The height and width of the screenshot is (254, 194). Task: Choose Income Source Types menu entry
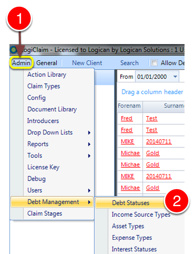(x=141, y=215)
